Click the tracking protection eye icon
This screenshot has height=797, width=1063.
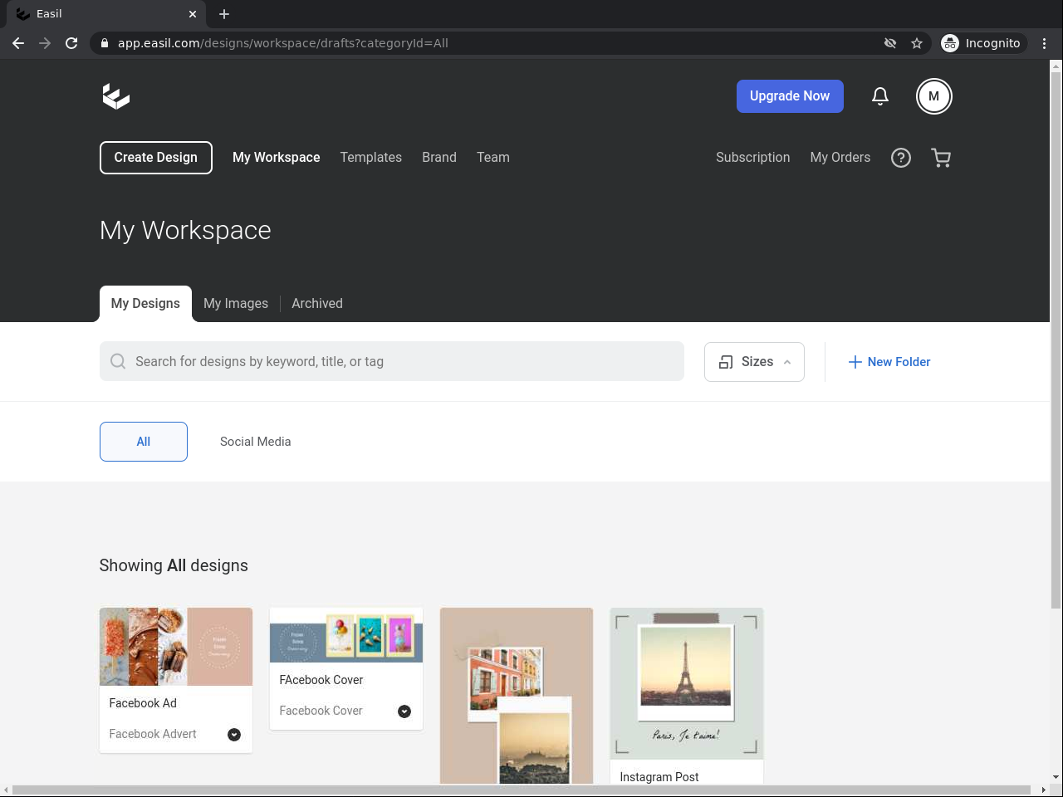890,43
